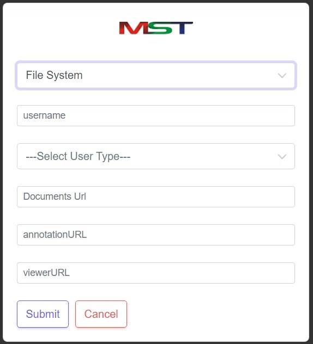Click the Documents Url placeholder text
The image size is (313, 344).
(55, 196)
